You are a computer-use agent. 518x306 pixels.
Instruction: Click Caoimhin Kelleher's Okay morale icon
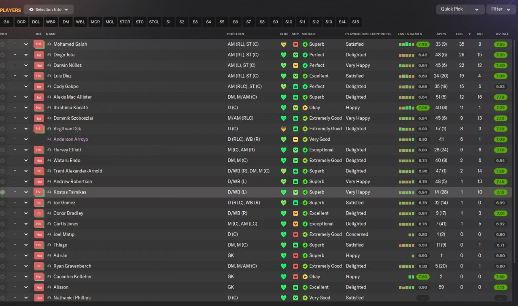pyautogui.click(x=305, y=276)
